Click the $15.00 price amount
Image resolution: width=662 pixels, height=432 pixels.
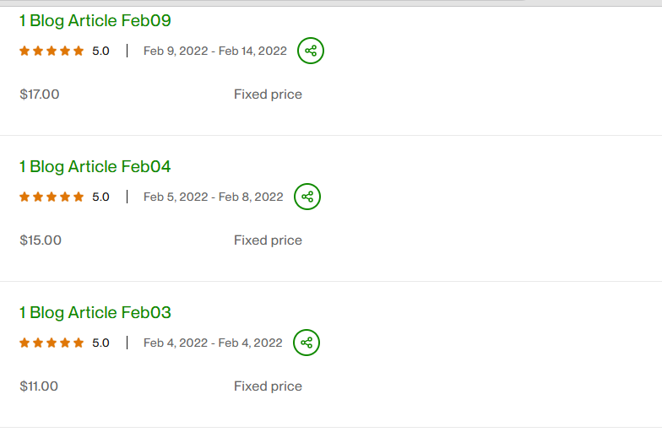41,240
